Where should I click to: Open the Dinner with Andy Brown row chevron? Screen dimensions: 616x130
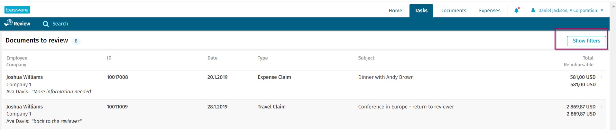coord(601,77)
